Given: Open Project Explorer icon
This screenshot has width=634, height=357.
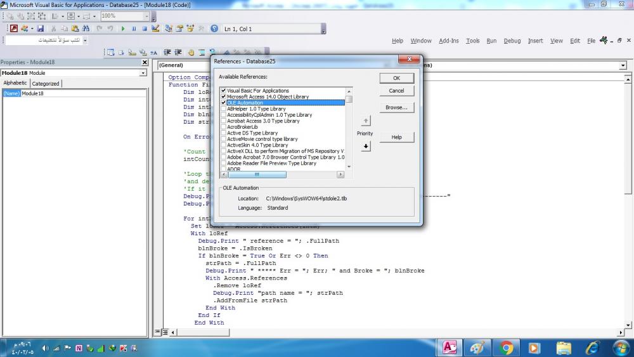Looking at the screenshot, I should (169, 29).
